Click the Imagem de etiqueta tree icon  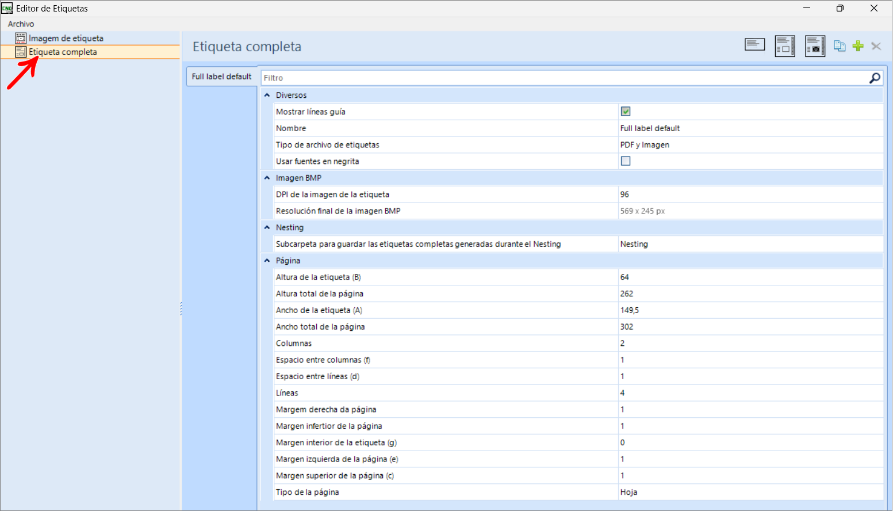click(x=21, y=38)
